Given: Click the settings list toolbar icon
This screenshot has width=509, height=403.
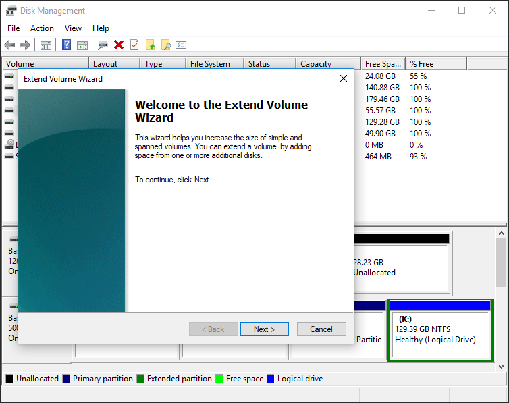Looking at the screenshot, I should point(181,45).
